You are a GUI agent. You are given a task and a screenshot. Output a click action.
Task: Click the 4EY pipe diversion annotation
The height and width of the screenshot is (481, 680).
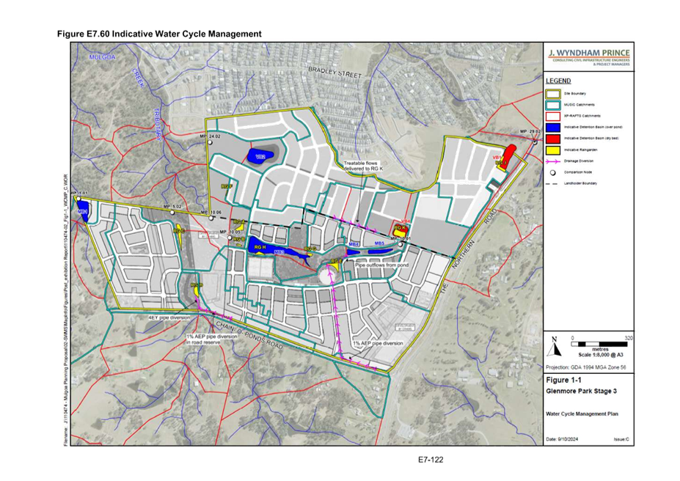[x=169, y=317]
